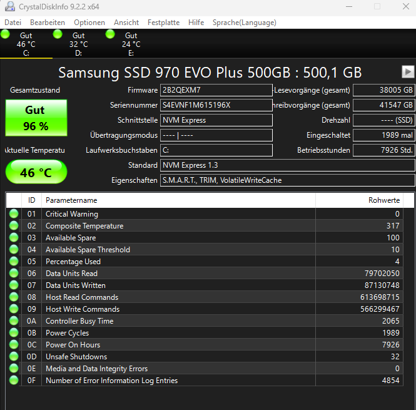The width and height of the screenshot is (416, 410).
Task: Click the disk title Samsung SSD 970 EVO Plus
Action: coord(210,73)
